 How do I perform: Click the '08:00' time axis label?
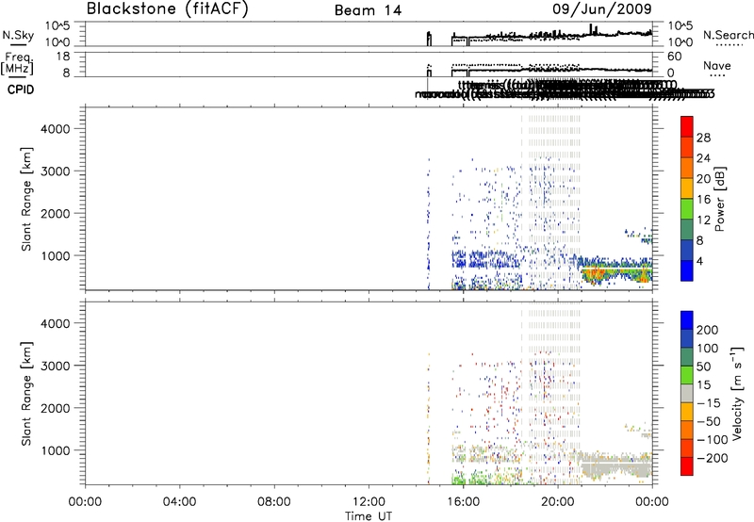[274, 502]
